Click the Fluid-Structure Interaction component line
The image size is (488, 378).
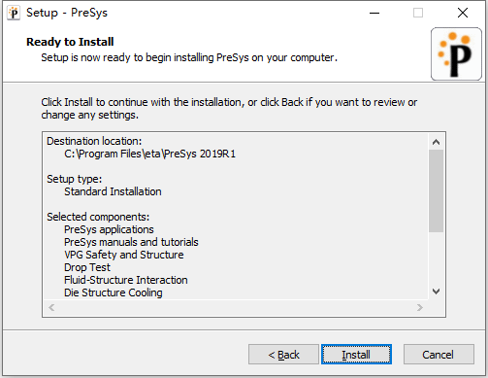tap(126, 280)
